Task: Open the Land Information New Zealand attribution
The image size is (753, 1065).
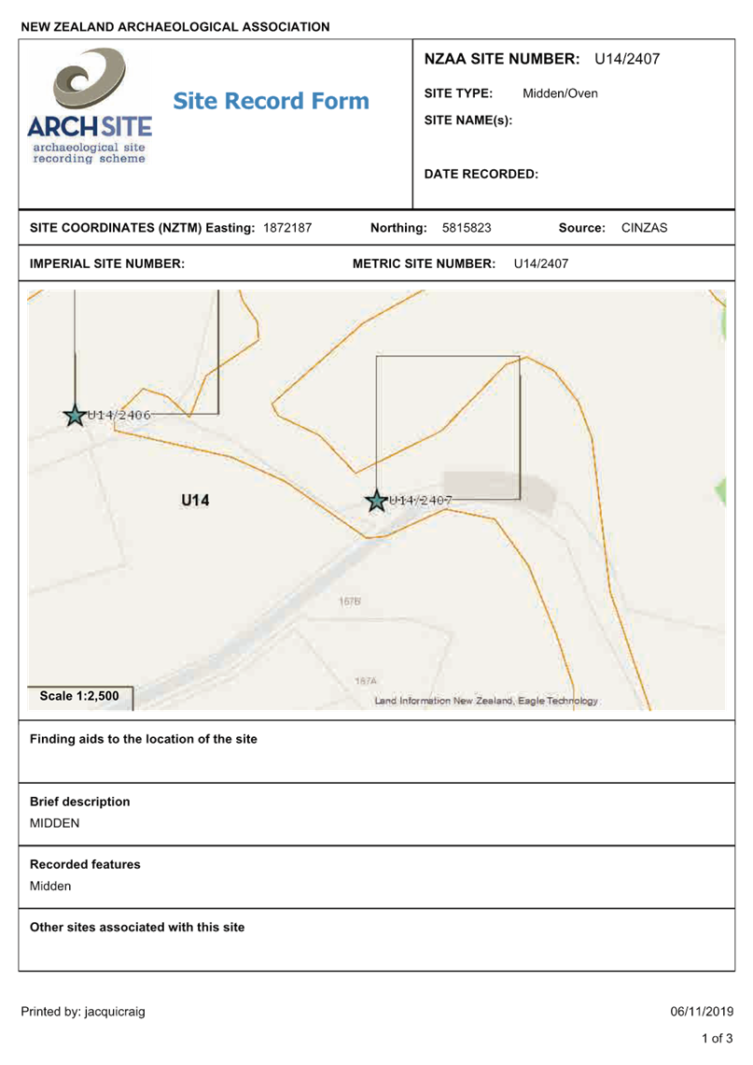Action: 485,701
